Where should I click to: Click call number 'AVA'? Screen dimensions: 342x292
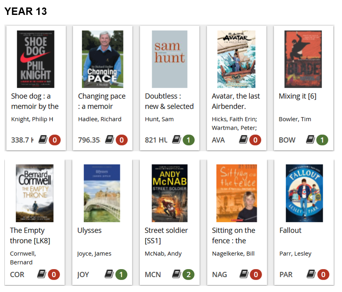[x=218, y=140]
